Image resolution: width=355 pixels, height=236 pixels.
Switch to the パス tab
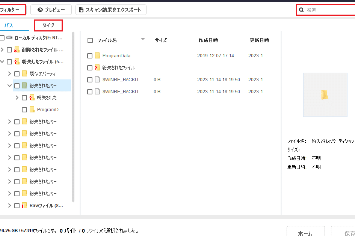[9, 25]
